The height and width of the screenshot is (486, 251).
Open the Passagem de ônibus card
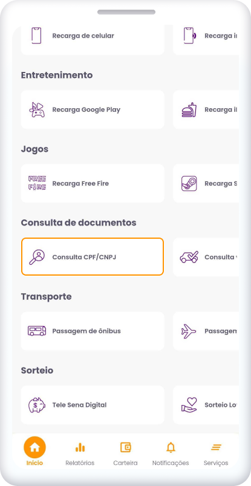(93, 331)
